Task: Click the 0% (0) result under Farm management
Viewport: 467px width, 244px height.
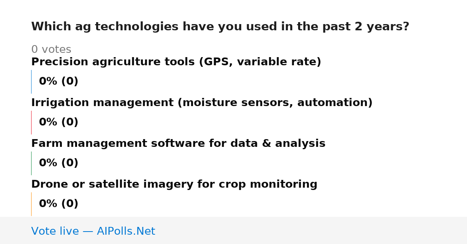Action: [59, 163]
